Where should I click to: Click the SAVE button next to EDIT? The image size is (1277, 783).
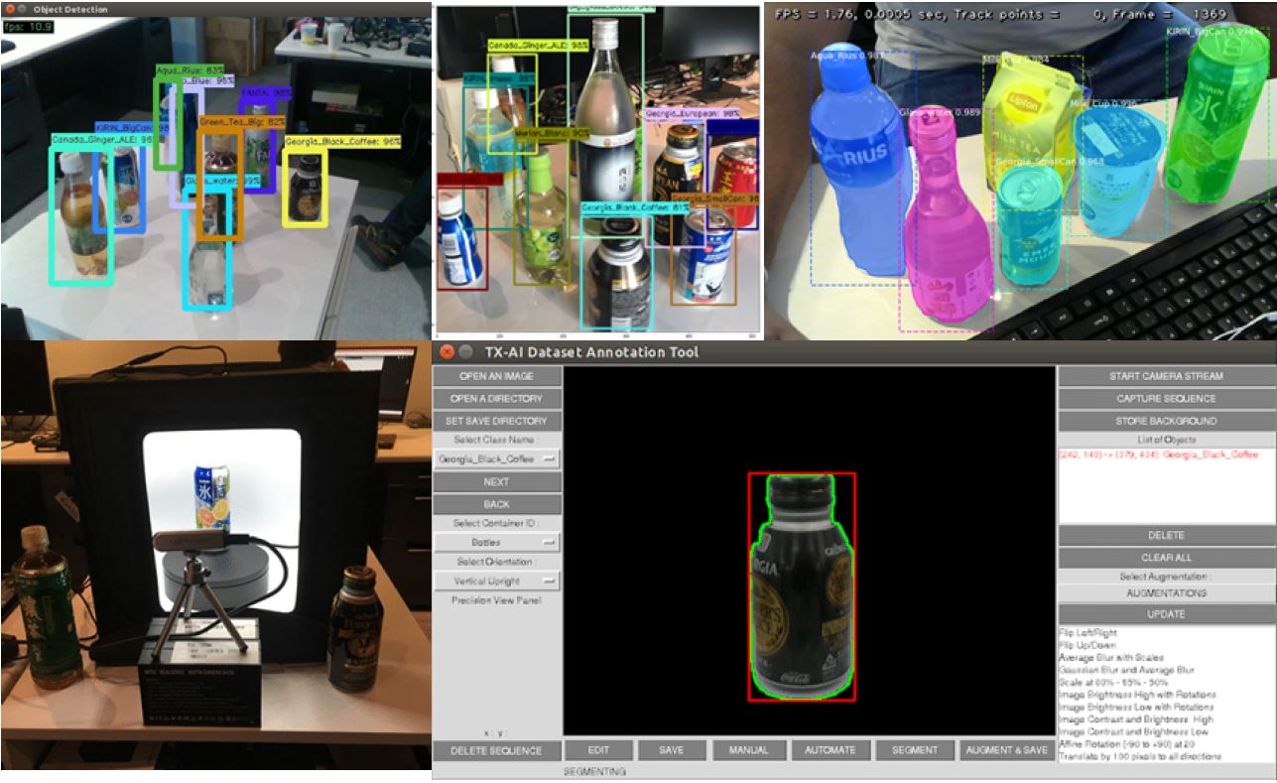click(672, 750)
